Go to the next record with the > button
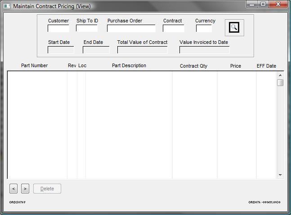 point(25,189)
